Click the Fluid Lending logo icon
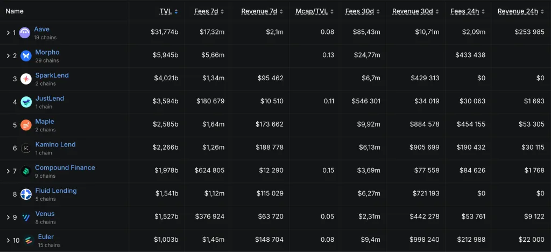 click(x=26, y=194)
